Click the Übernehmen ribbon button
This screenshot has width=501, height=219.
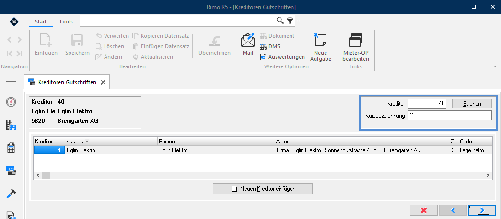pos(214,45)
